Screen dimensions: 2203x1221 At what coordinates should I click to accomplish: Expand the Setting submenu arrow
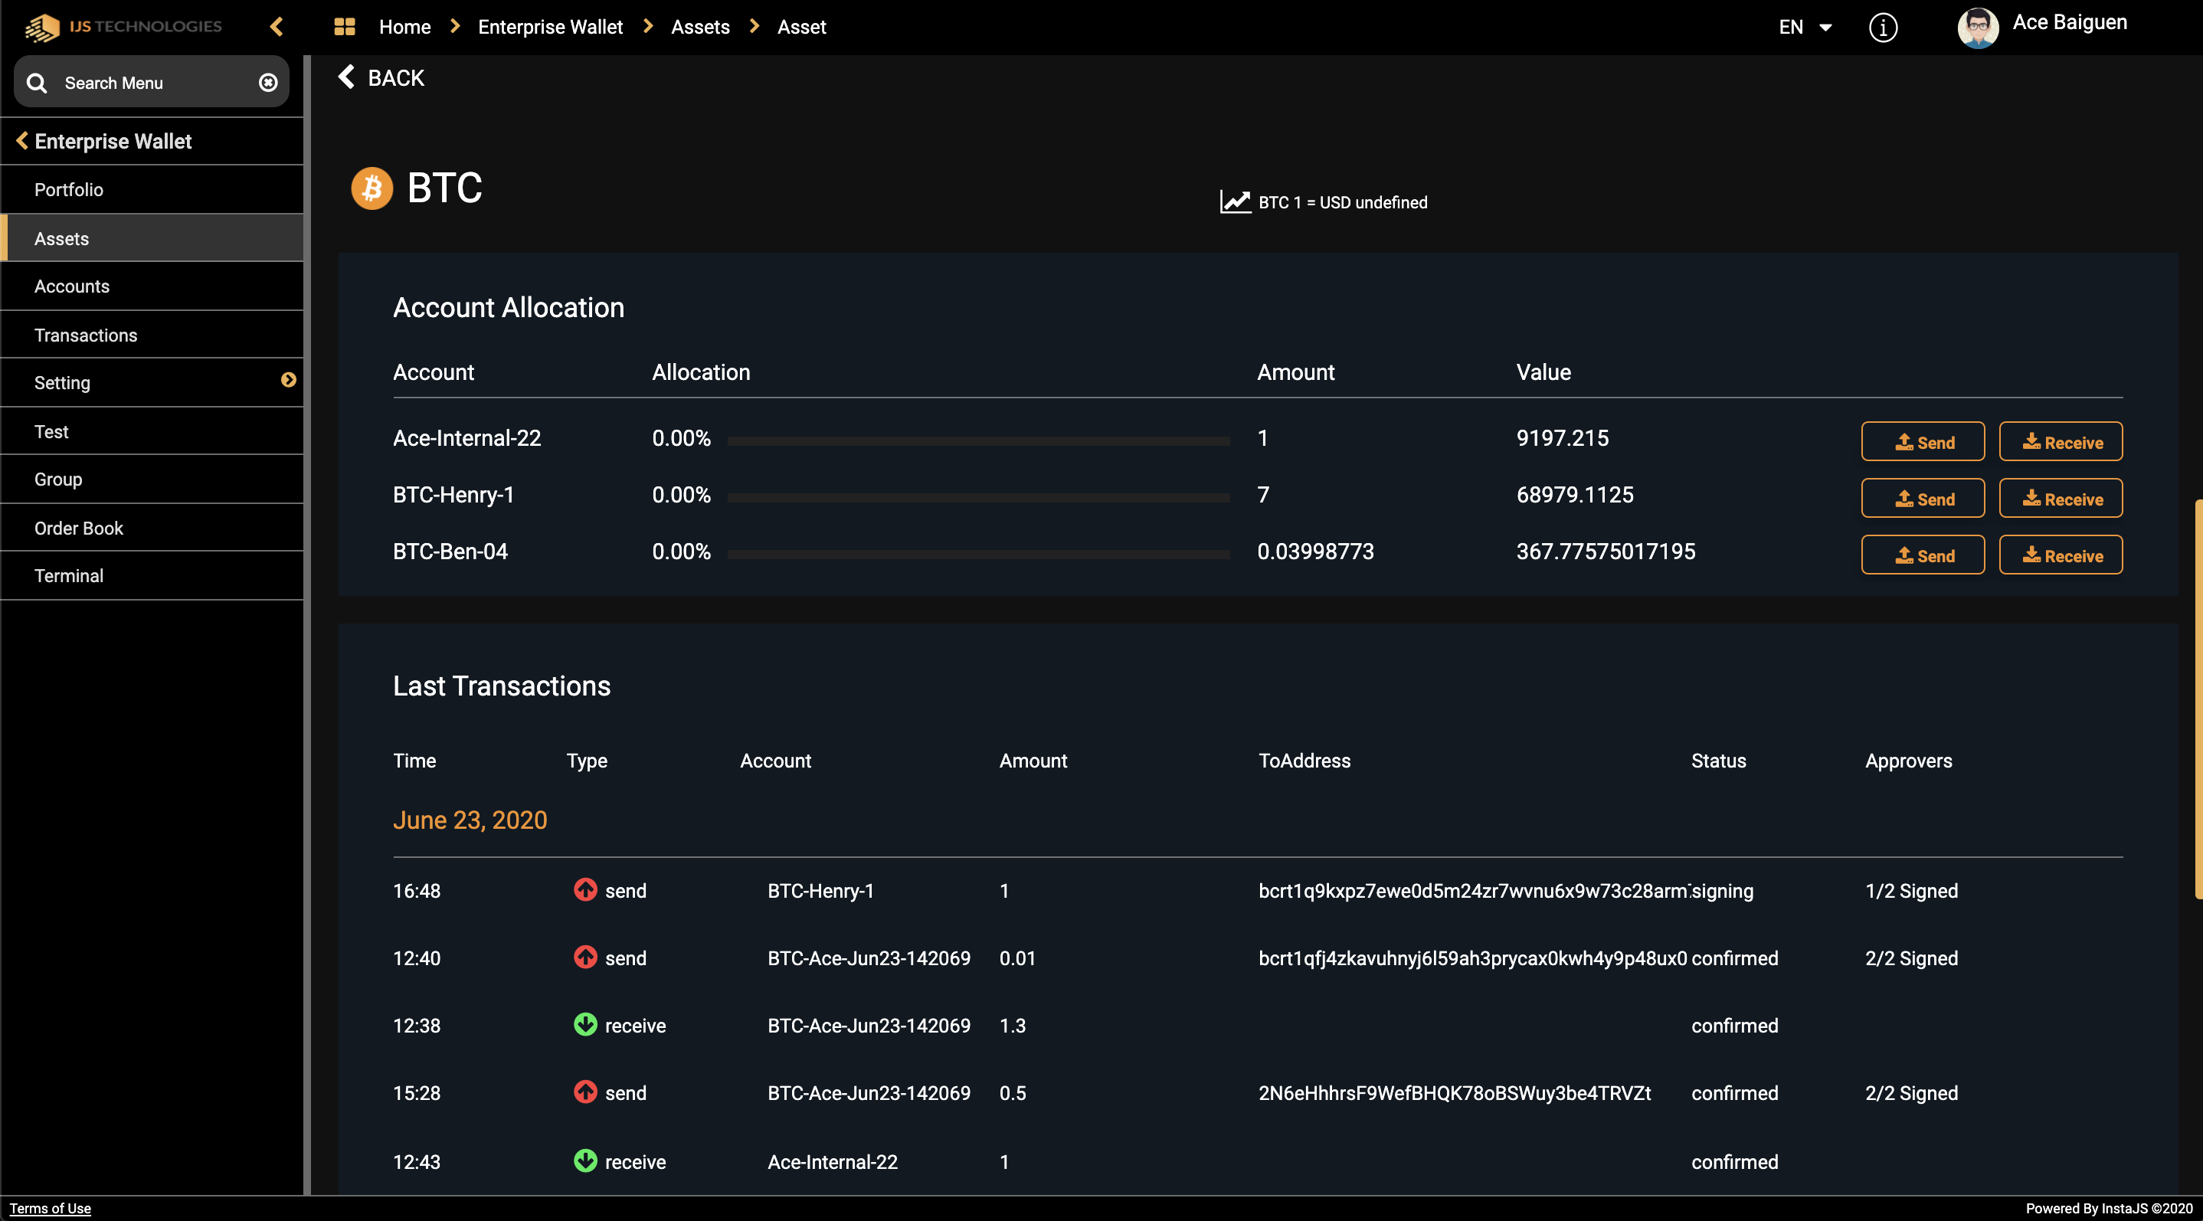pos(288,381)
